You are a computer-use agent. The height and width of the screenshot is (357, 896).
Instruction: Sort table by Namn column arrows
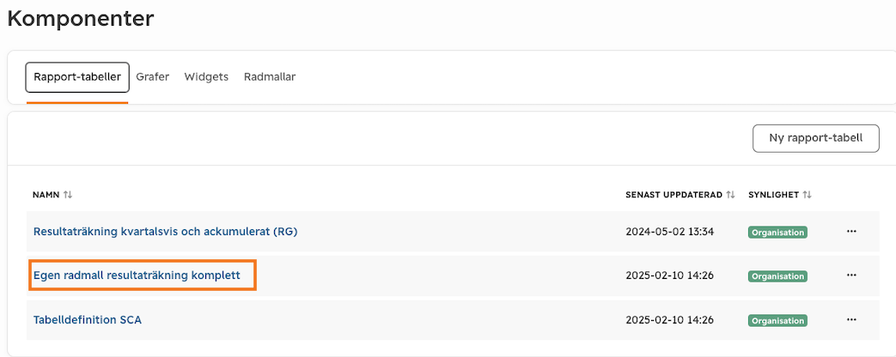coord(68,195)
